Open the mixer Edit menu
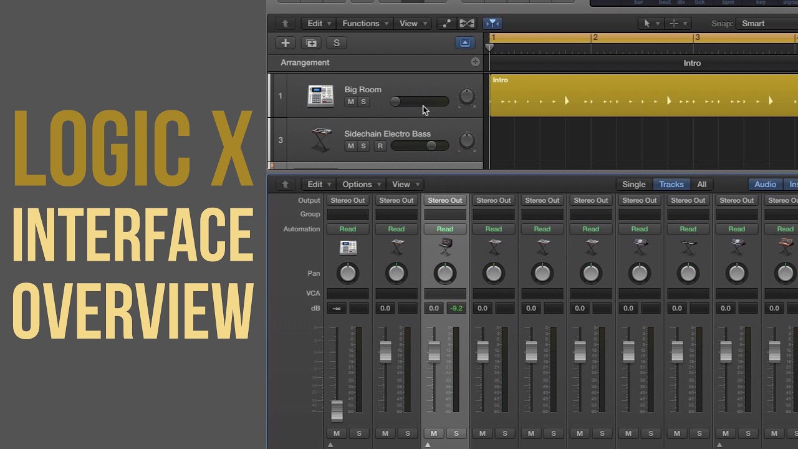 [320, 185]
